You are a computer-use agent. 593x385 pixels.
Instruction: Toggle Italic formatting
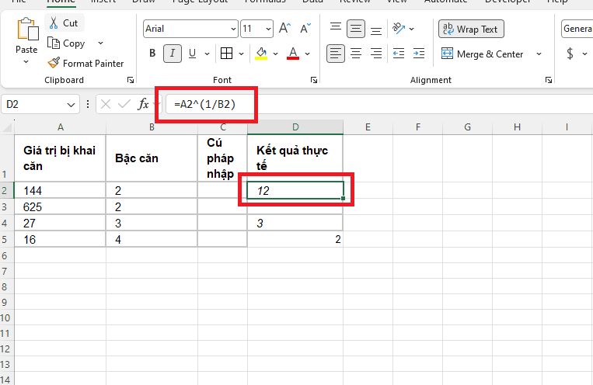click(x=173, y=54)
